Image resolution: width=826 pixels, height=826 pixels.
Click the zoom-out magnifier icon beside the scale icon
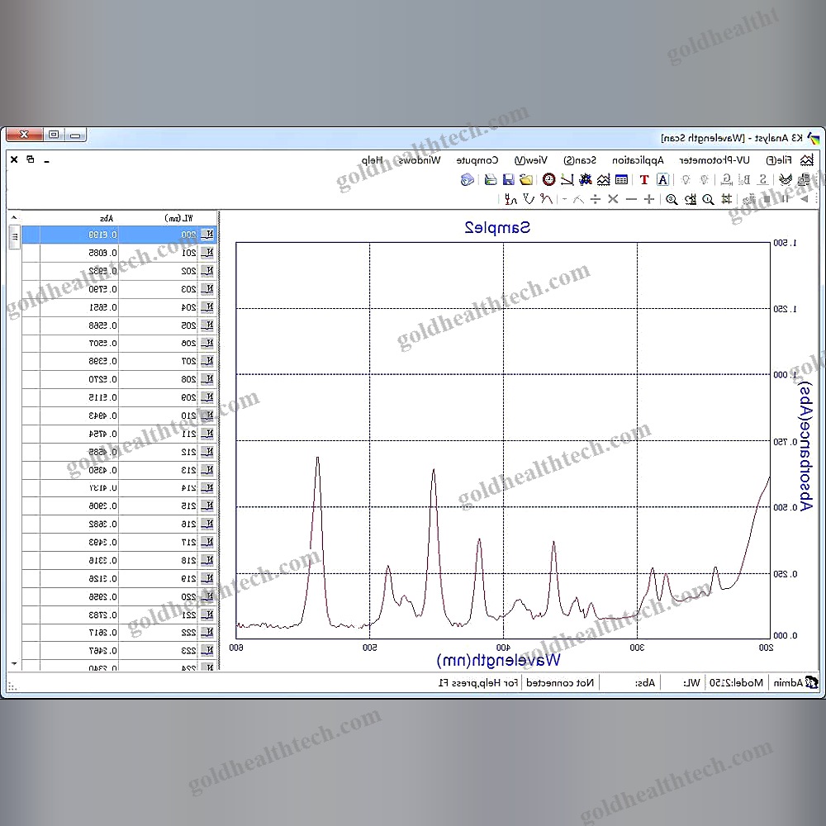pos(708,199)
